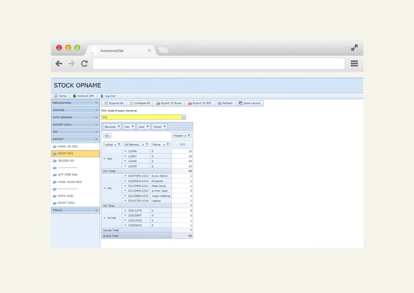The width and height of the screenshot is (414, 293).
Task: Open the Android APP menu item
Action: point(83,96)
